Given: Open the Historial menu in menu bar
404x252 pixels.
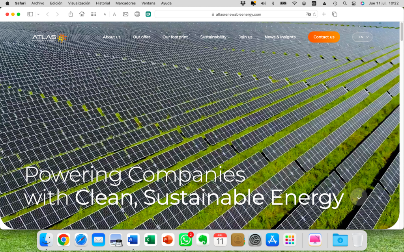Looking at the screenshot, I should coord(103,3).
